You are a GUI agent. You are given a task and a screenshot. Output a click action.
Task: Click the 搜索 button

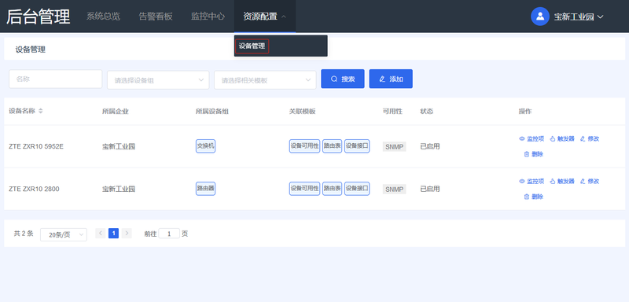pos(343,79)
